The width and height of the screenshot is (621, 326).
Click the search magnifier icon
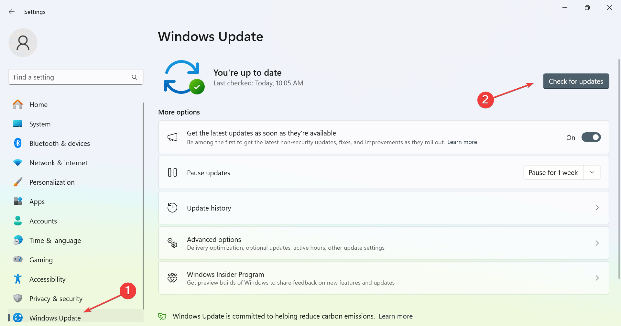tap(135, 77)
